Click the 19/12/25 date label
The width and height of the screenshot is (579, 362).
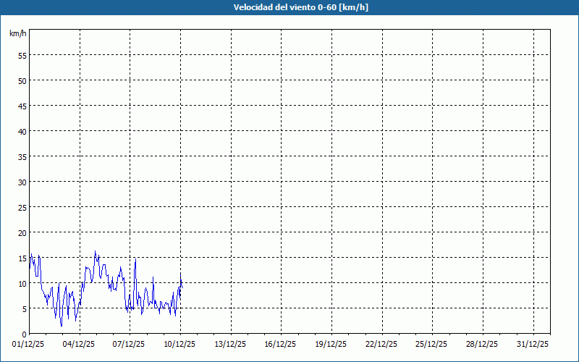click(x=331, y=344)
